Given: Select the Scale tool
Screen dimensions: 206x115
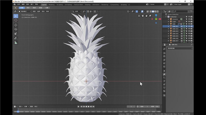Looking at the screenshot, I should [x=16, y=33].
